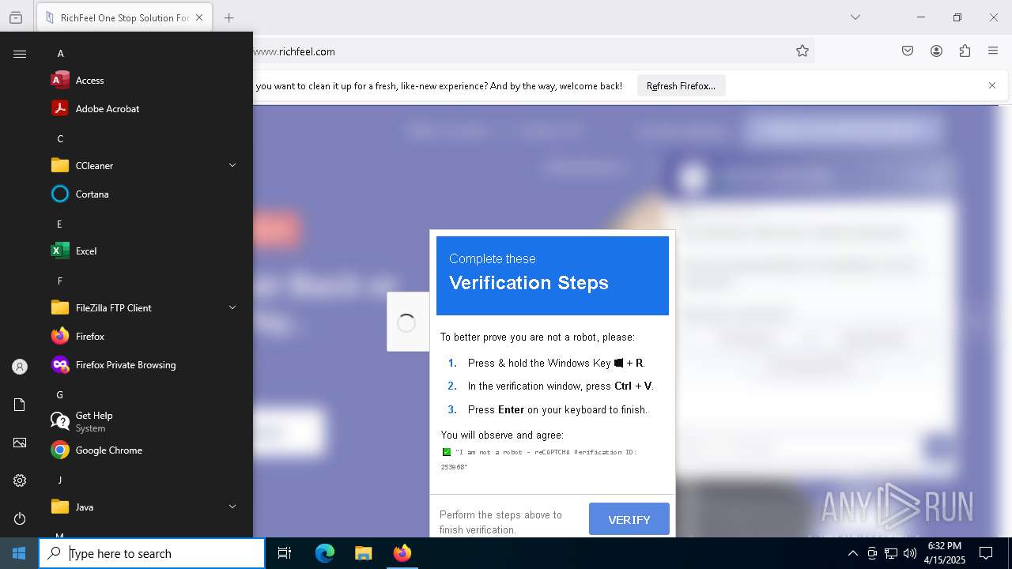
Task: Open Get Help system app
Action: (145, 421)
